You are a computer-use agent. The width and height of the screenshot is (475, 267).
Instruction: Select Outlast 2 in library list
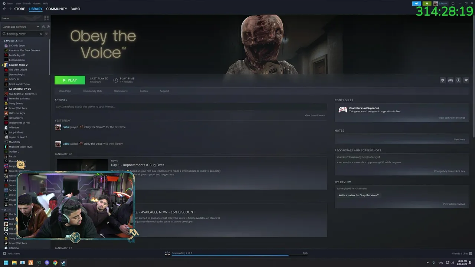point(14,152)
